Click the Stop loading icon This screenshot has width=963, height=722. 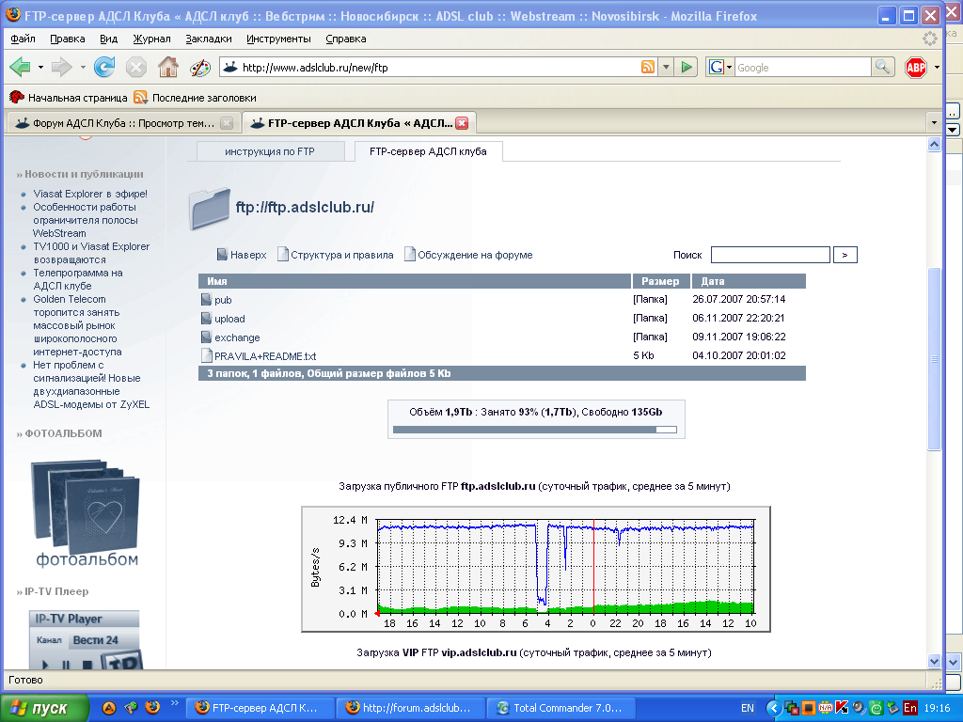136,67
